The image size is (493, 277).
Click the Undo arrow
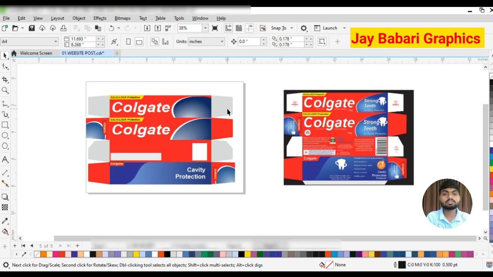pos(111,28)
